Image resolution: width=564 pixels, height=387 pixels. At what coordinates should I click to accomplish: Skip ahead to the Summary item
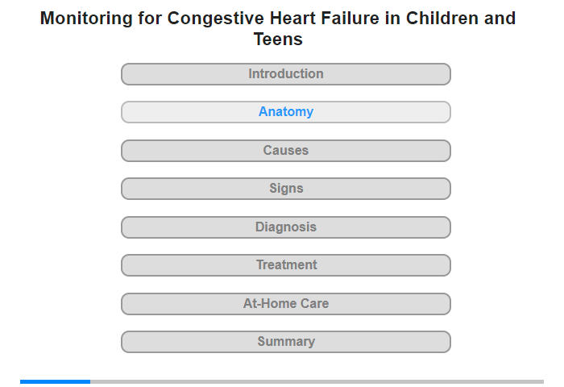click(285, 342)
